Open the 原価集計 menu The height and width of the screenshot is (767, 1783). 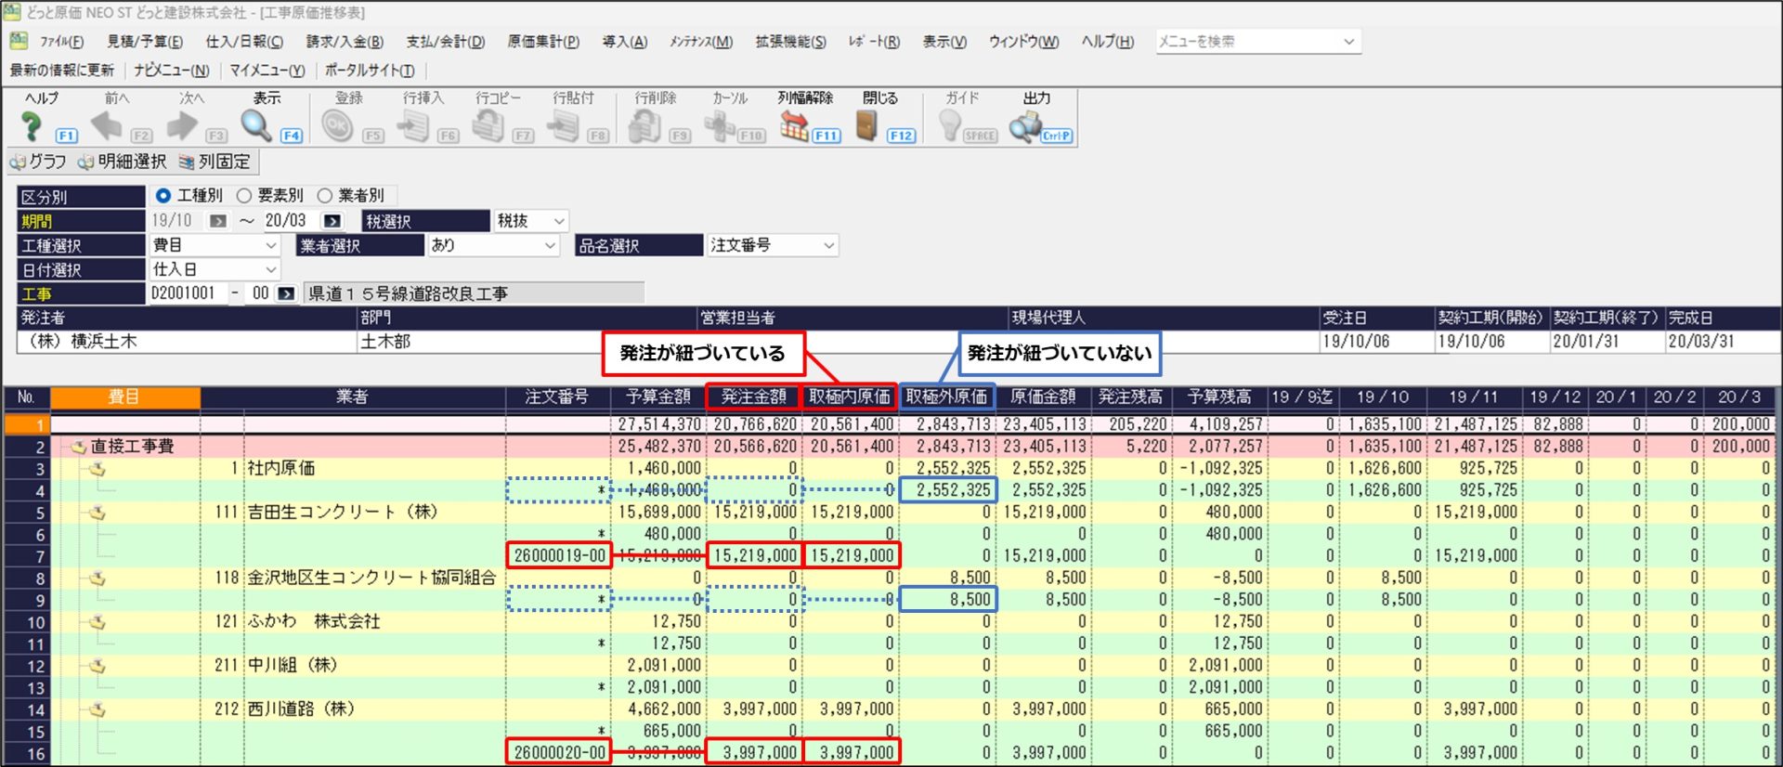543,42
